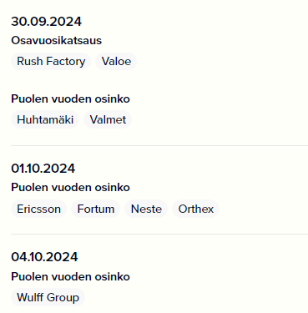
Task: Select Puolen vuoden osinko label under 30.09.2024
Action: coord(70,99)
